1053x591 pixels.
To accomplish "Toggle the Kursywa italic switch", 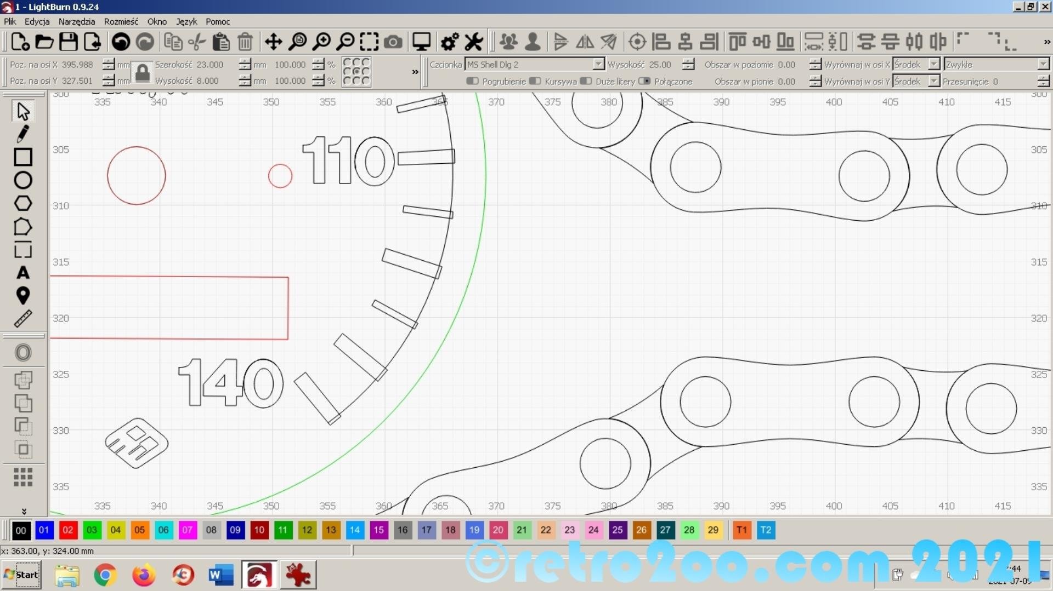I will click(x=535, y=81).
